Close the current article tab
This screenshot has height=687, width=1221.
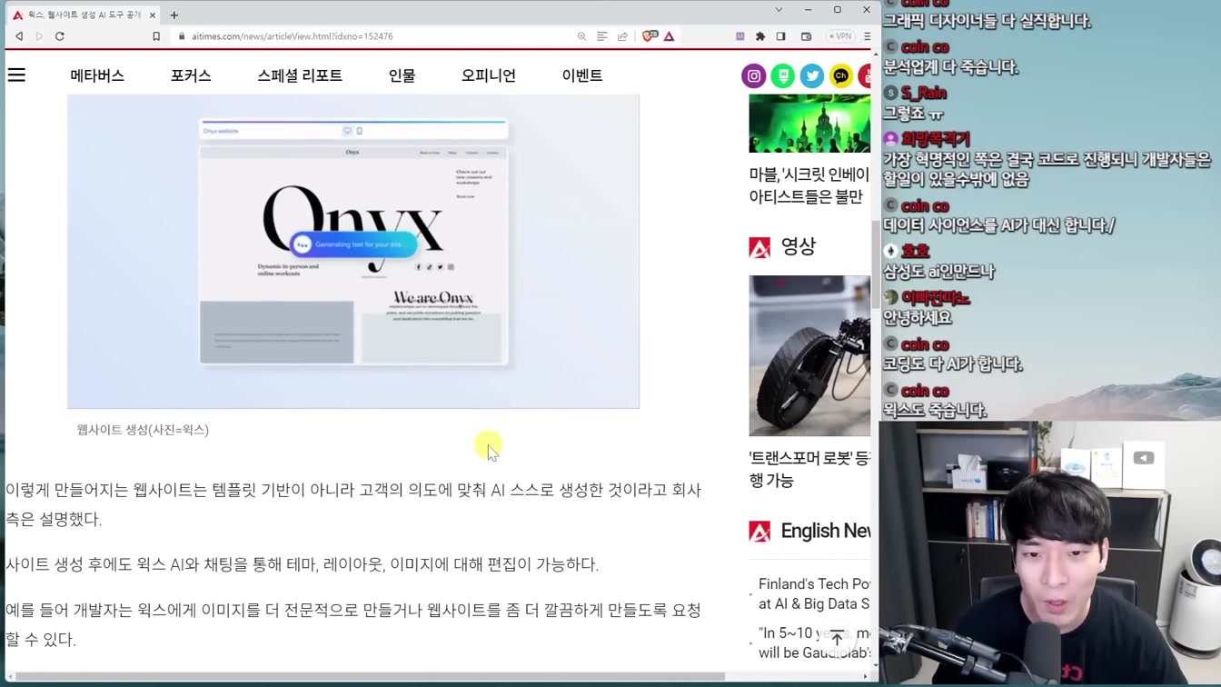click(153, 15)
